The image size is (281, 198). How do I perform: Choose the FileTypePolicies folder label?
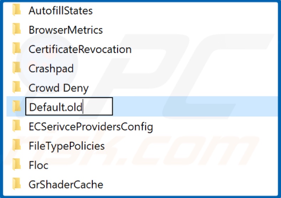67,146
